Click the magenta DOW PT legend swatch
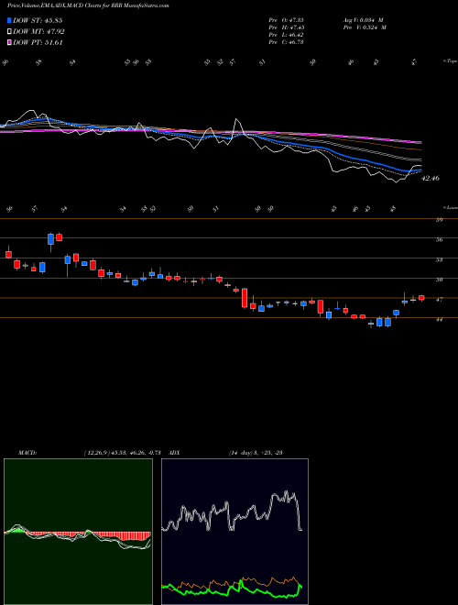Viewport: 458px width, 605px height. (9, 43)
